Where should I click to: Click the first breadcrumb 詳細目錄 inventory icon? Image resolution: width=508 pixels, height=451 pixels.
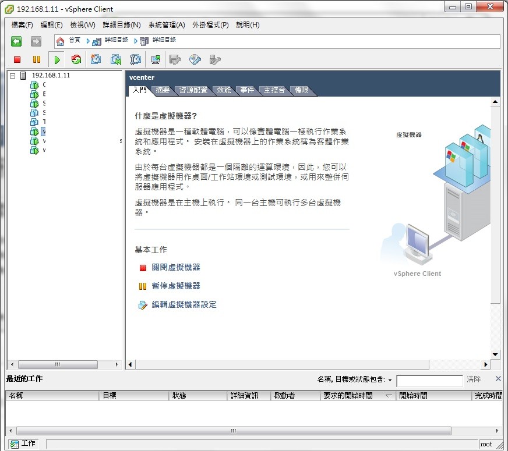(x=97, y=41)
